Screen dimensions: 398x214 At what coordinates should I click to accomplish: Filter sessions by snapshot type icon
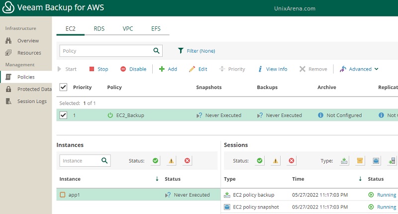[x=376, y=161]
